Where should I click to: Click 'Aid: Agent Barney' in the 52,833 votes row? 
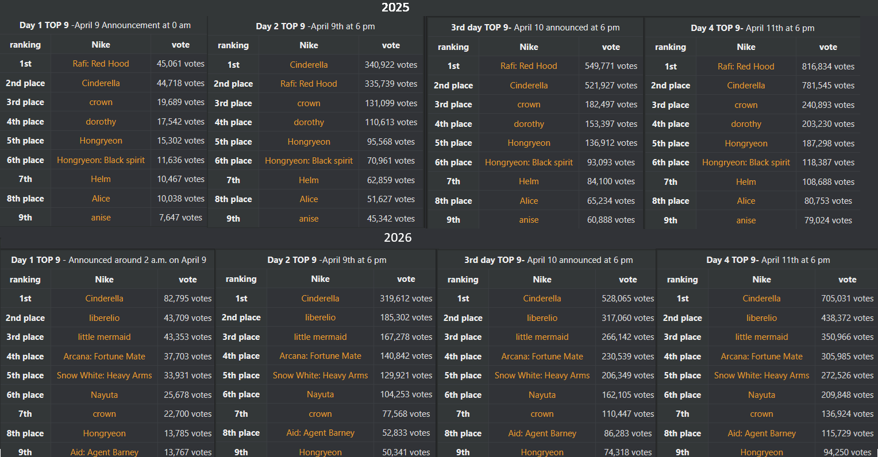point(320,433)
